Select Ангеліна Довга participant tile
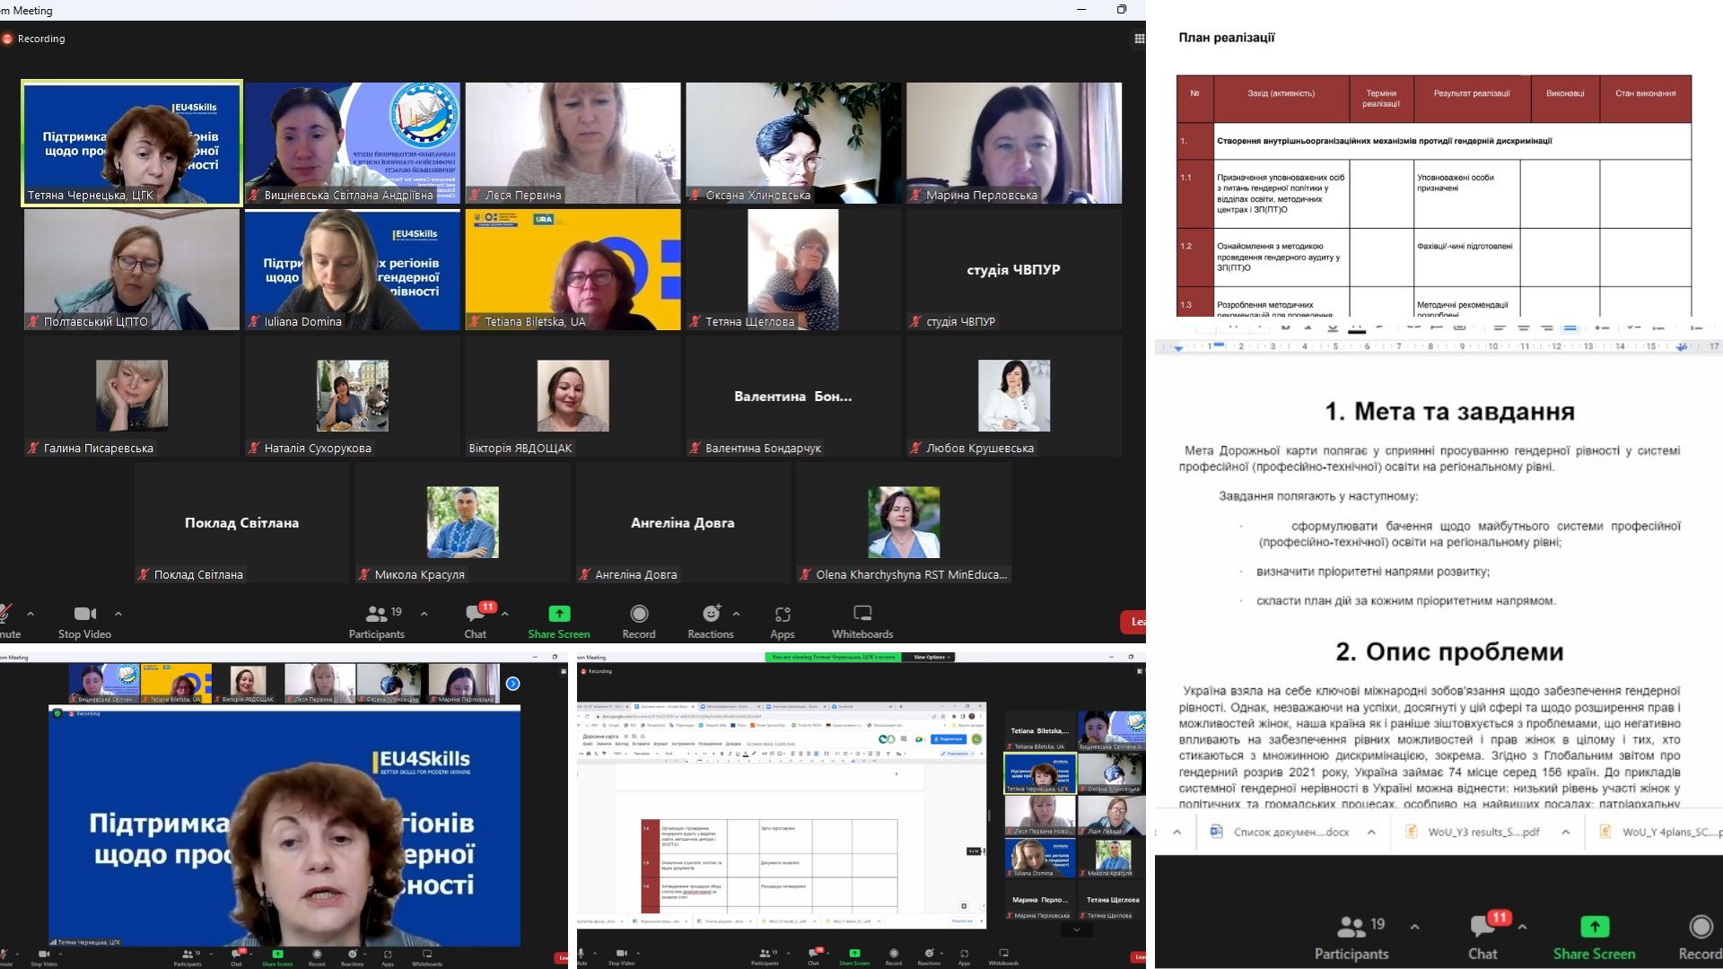 coord(683,523)
